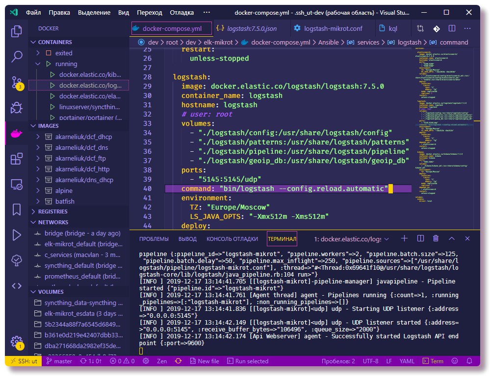Switch to КОНСОЛЬ ОТЛАДКИ panel tab

pyautogui.click(x=232, y=239)
